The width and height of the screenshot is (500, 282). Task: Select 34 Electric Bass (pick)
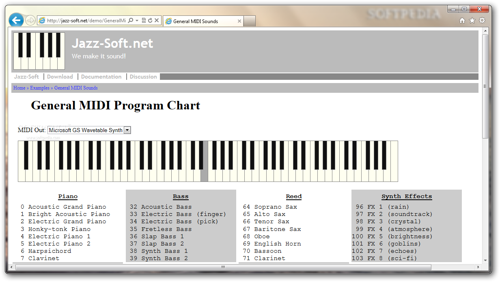click(174, 222)
